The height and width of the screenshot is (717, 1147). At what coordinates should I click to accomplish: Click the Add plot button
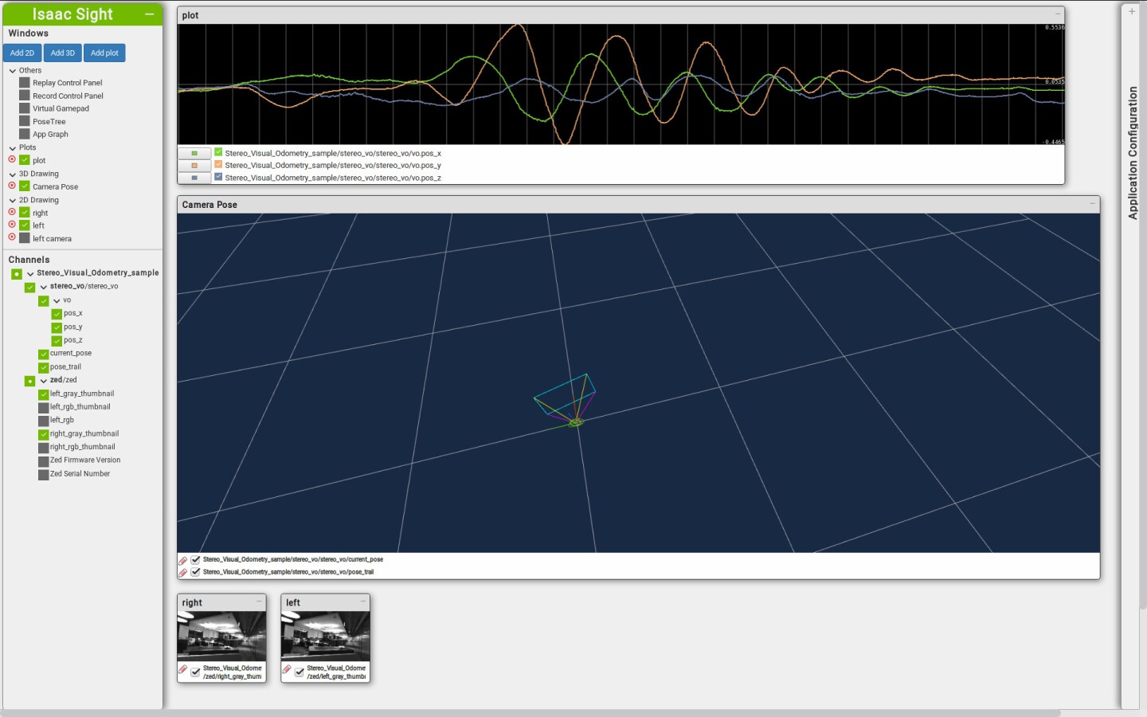pos(104,53)
